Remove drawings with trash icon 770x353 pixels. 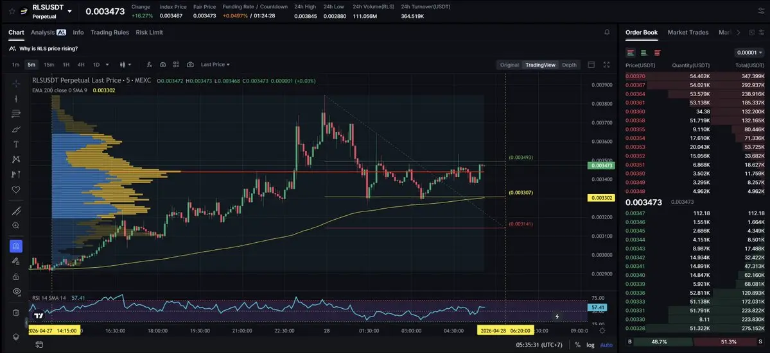coord(16,313)
